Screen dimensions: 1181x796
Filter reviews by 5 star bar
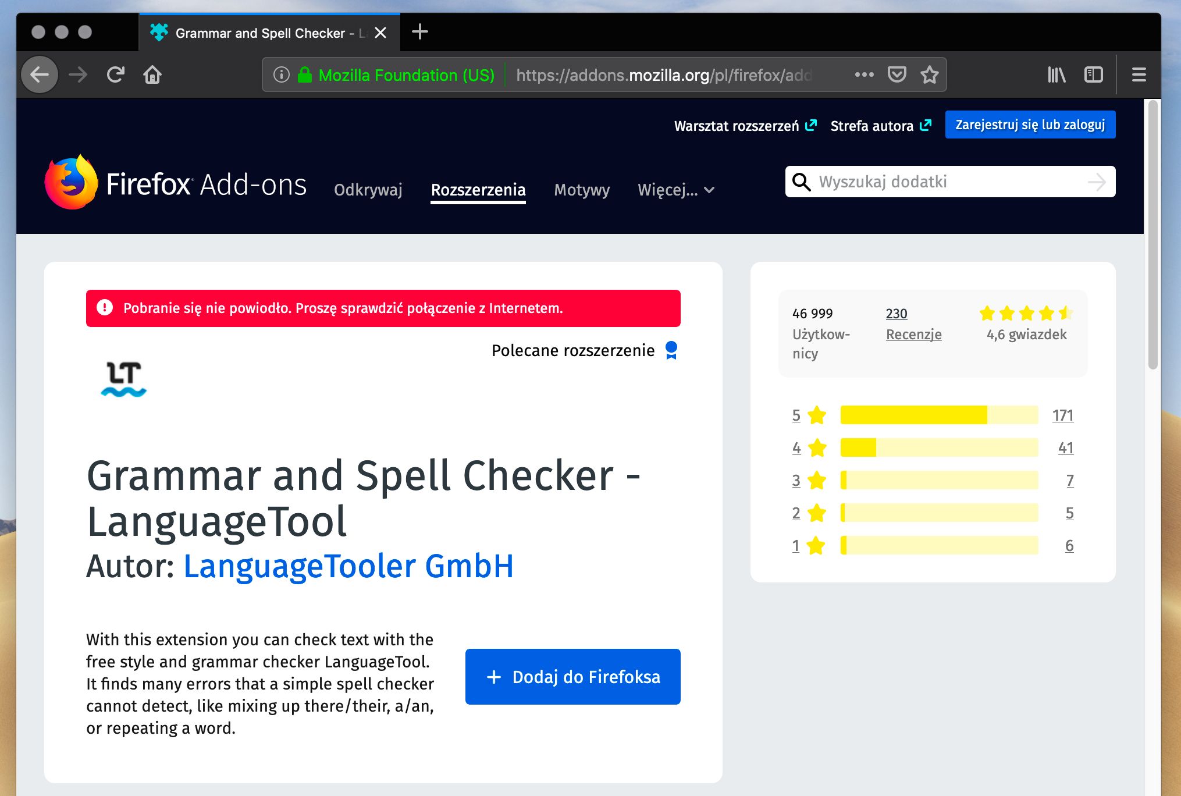[x=938, y=415]
